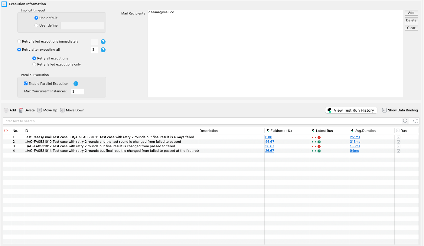
Task: Click passed latest run status for row 2
Action: [319, 142]
